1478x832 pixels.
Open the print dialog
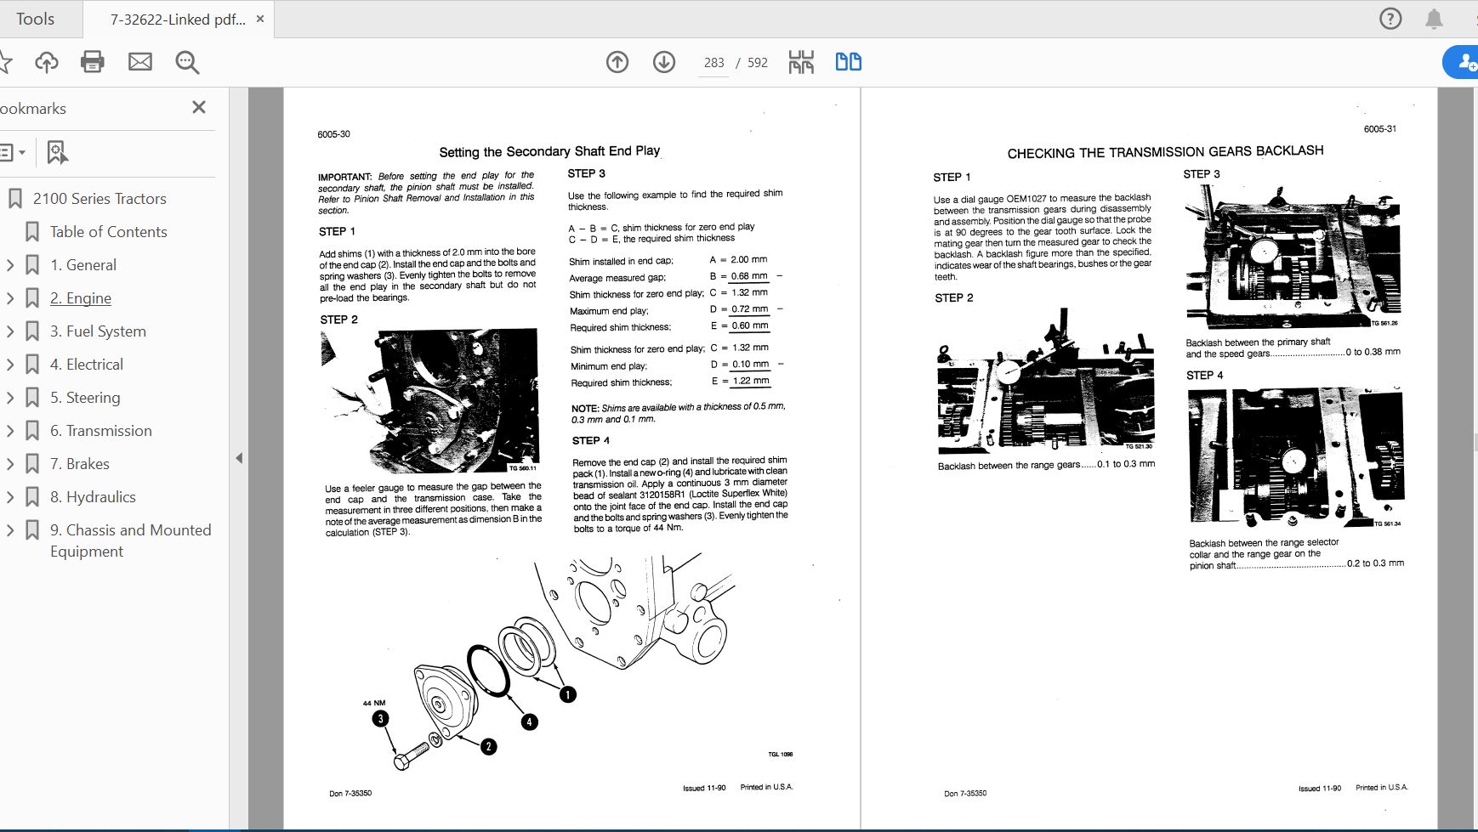tap(94, 61)
